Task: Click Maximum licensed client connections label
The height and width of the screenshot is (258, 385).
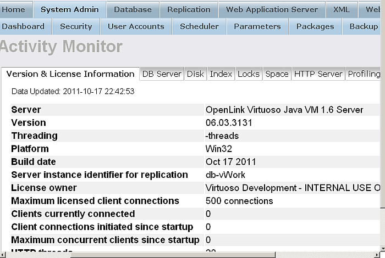Action: click(x=95, y=201)
